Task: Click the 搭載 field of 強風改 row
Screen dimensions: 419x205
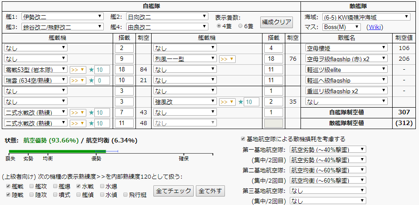Action: tap(274, 102)
